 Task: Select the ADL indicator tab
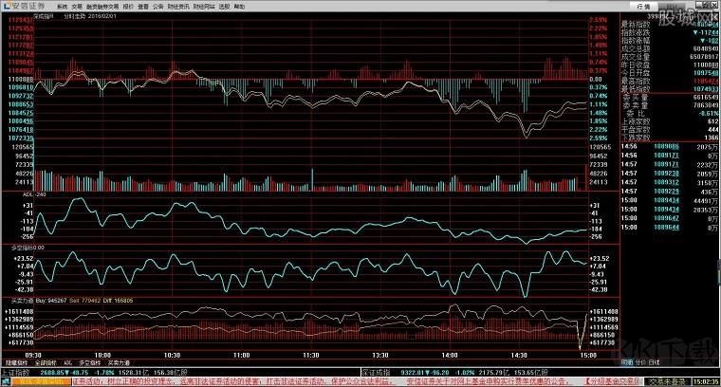click(x=68, y=361)
